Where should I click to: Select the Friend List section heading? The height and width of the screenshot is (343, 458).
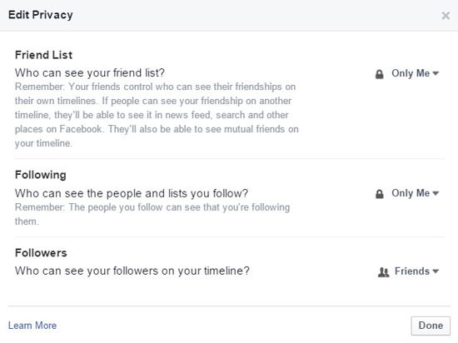pyautogui.click(x=43, y=55)
